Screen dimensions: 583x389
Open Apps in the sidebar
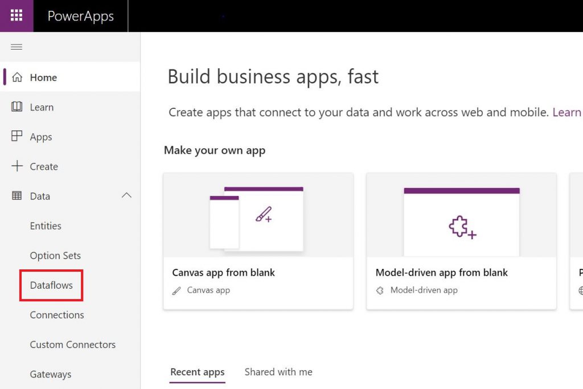70,137
